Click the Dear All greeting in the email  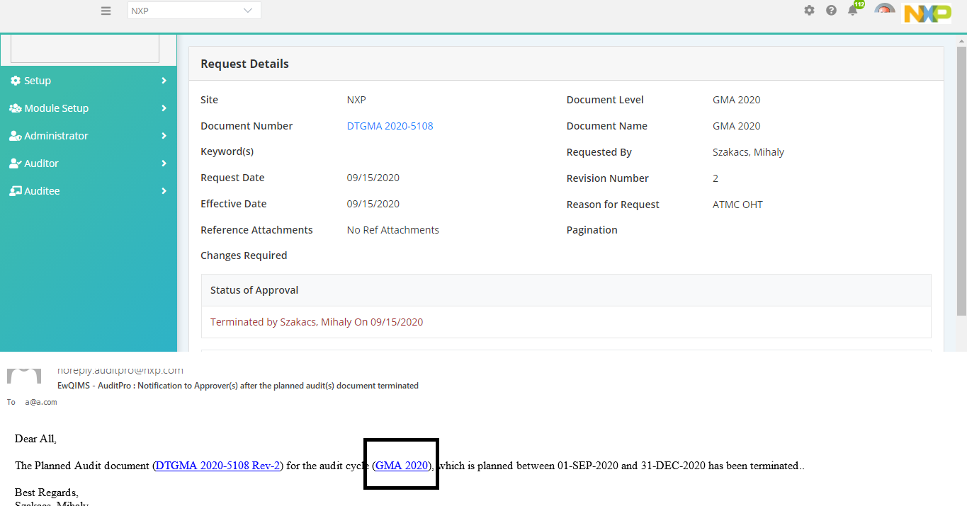click(x=35, y=439)
